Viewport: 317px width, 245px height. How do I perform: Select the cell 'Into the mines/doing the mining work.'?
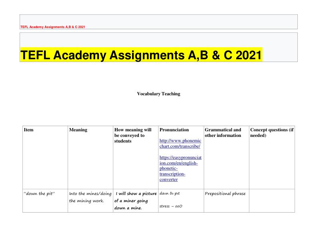point(90,201)
